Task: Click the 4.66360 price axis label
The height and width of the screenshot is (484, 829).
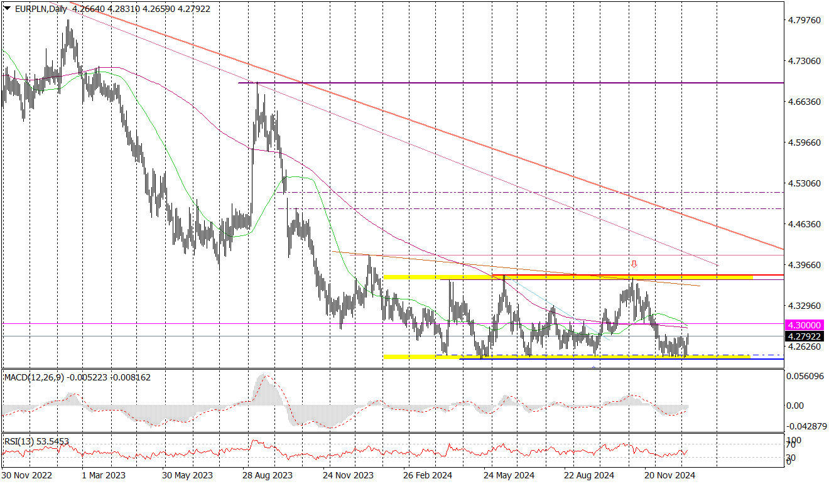Action: tap(805, 102)
